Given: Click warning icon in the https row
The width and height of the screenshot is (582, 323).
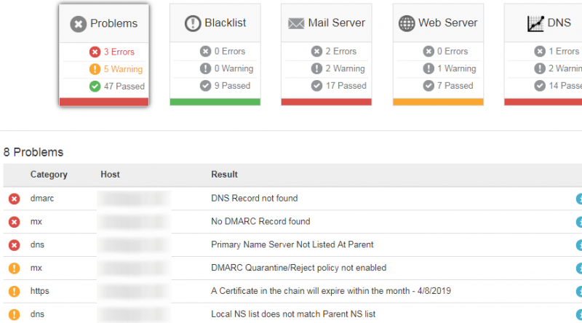Looking at the screenshot, I should click(x=14, y=292).
